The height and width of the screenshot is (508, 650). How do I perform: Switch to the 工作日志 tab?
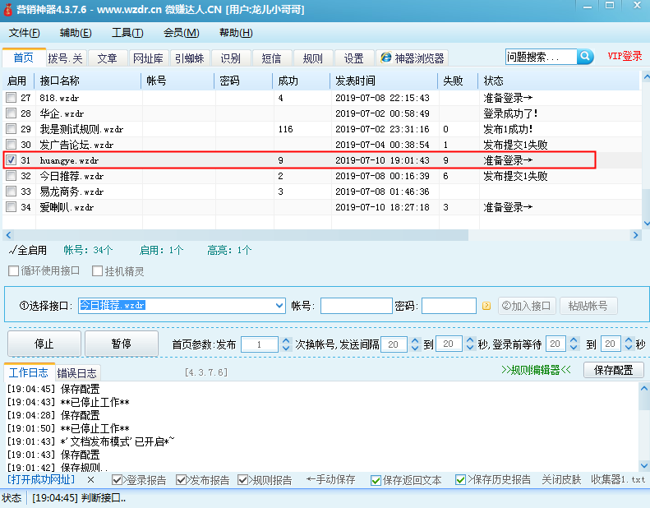coord(29,372)
